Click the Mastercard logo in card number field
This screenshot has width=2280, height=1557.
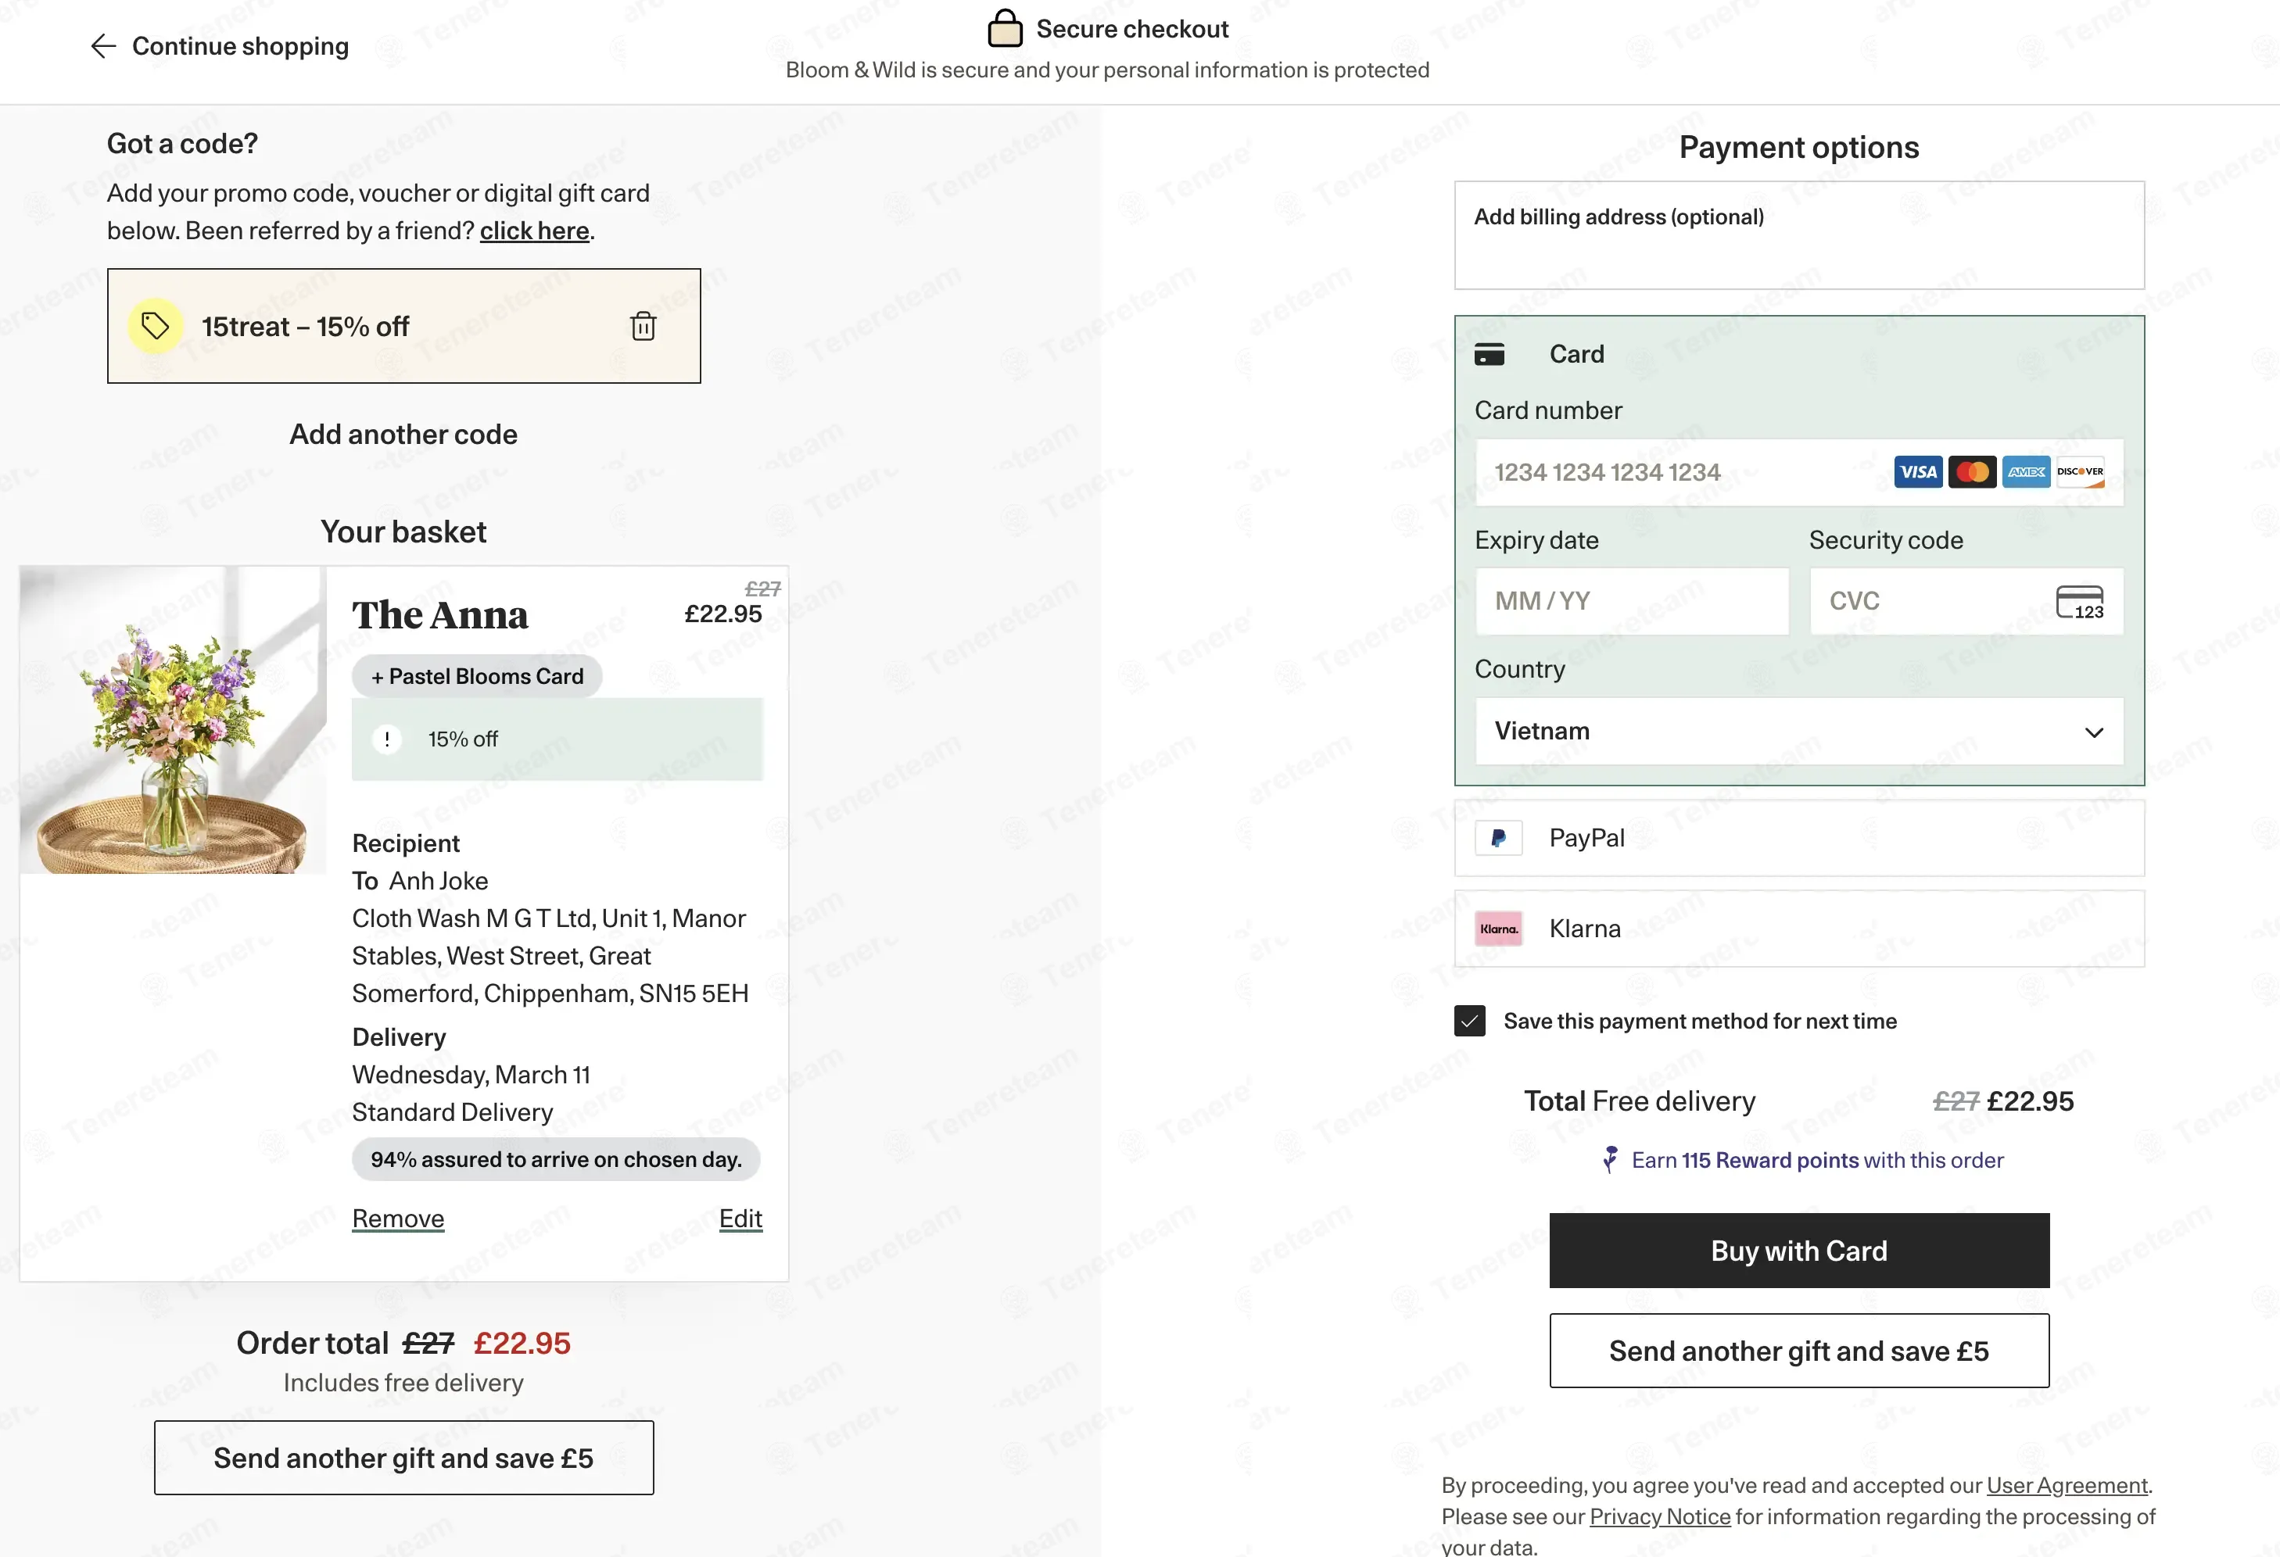1972,473
